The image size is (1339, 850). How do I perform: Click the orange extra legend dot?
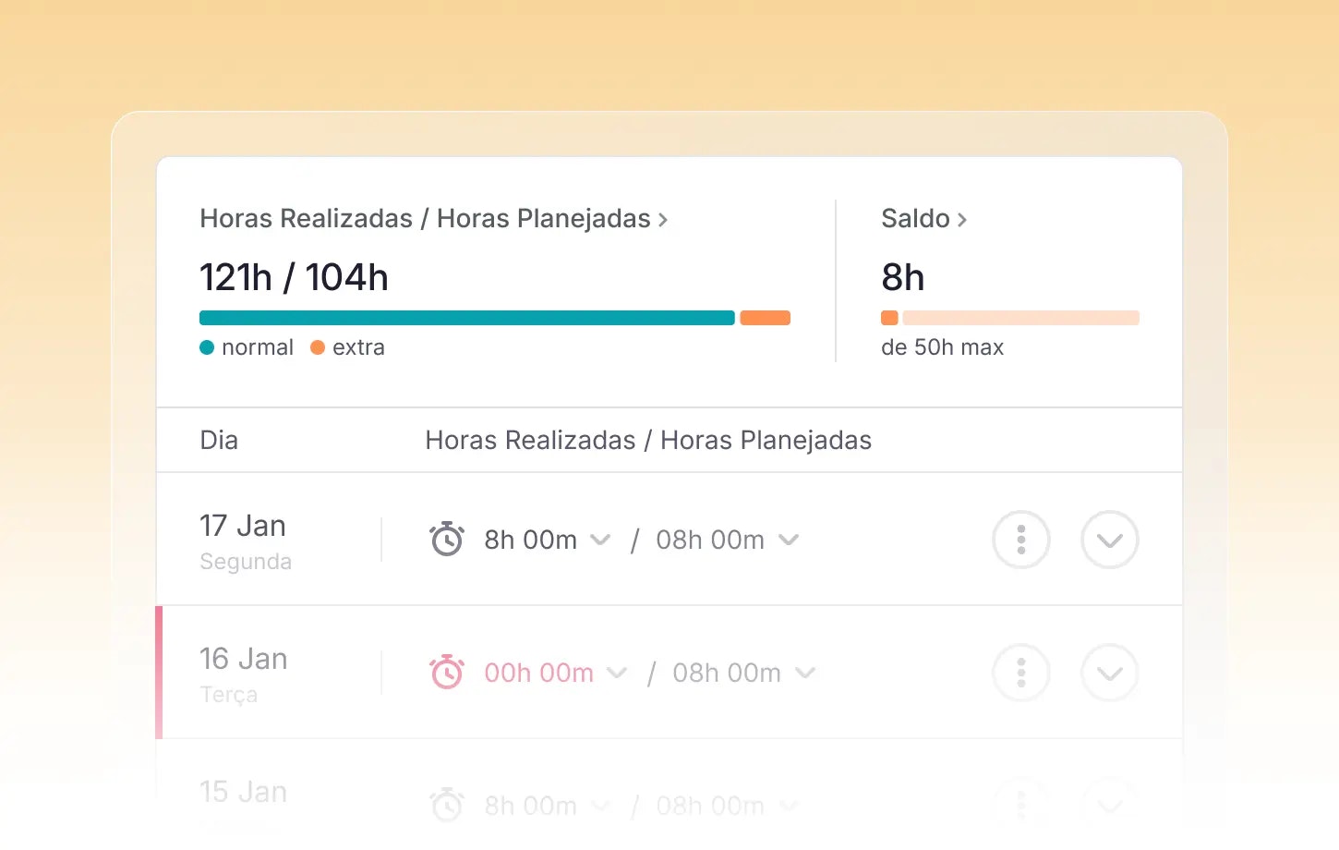[318, 347]
